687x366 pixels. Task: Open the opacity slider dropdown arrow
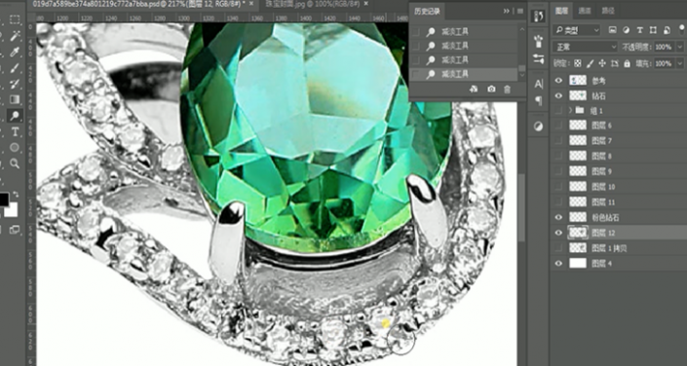tap(680, 47)
